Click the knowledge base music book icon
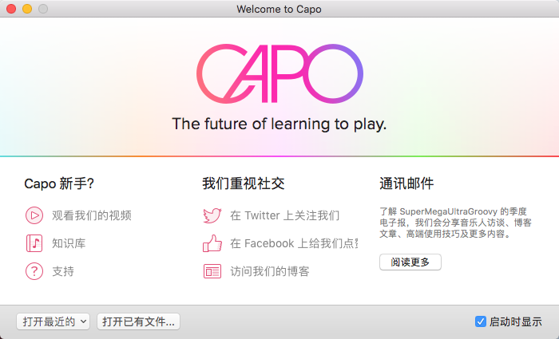 tap(34, 243)
